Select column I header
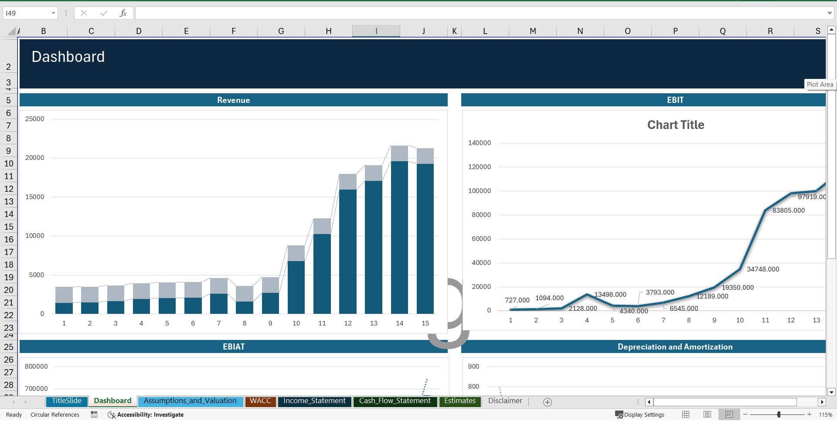Image resolution: width=837 pixels, height=421 pixels. coord(376,31)
